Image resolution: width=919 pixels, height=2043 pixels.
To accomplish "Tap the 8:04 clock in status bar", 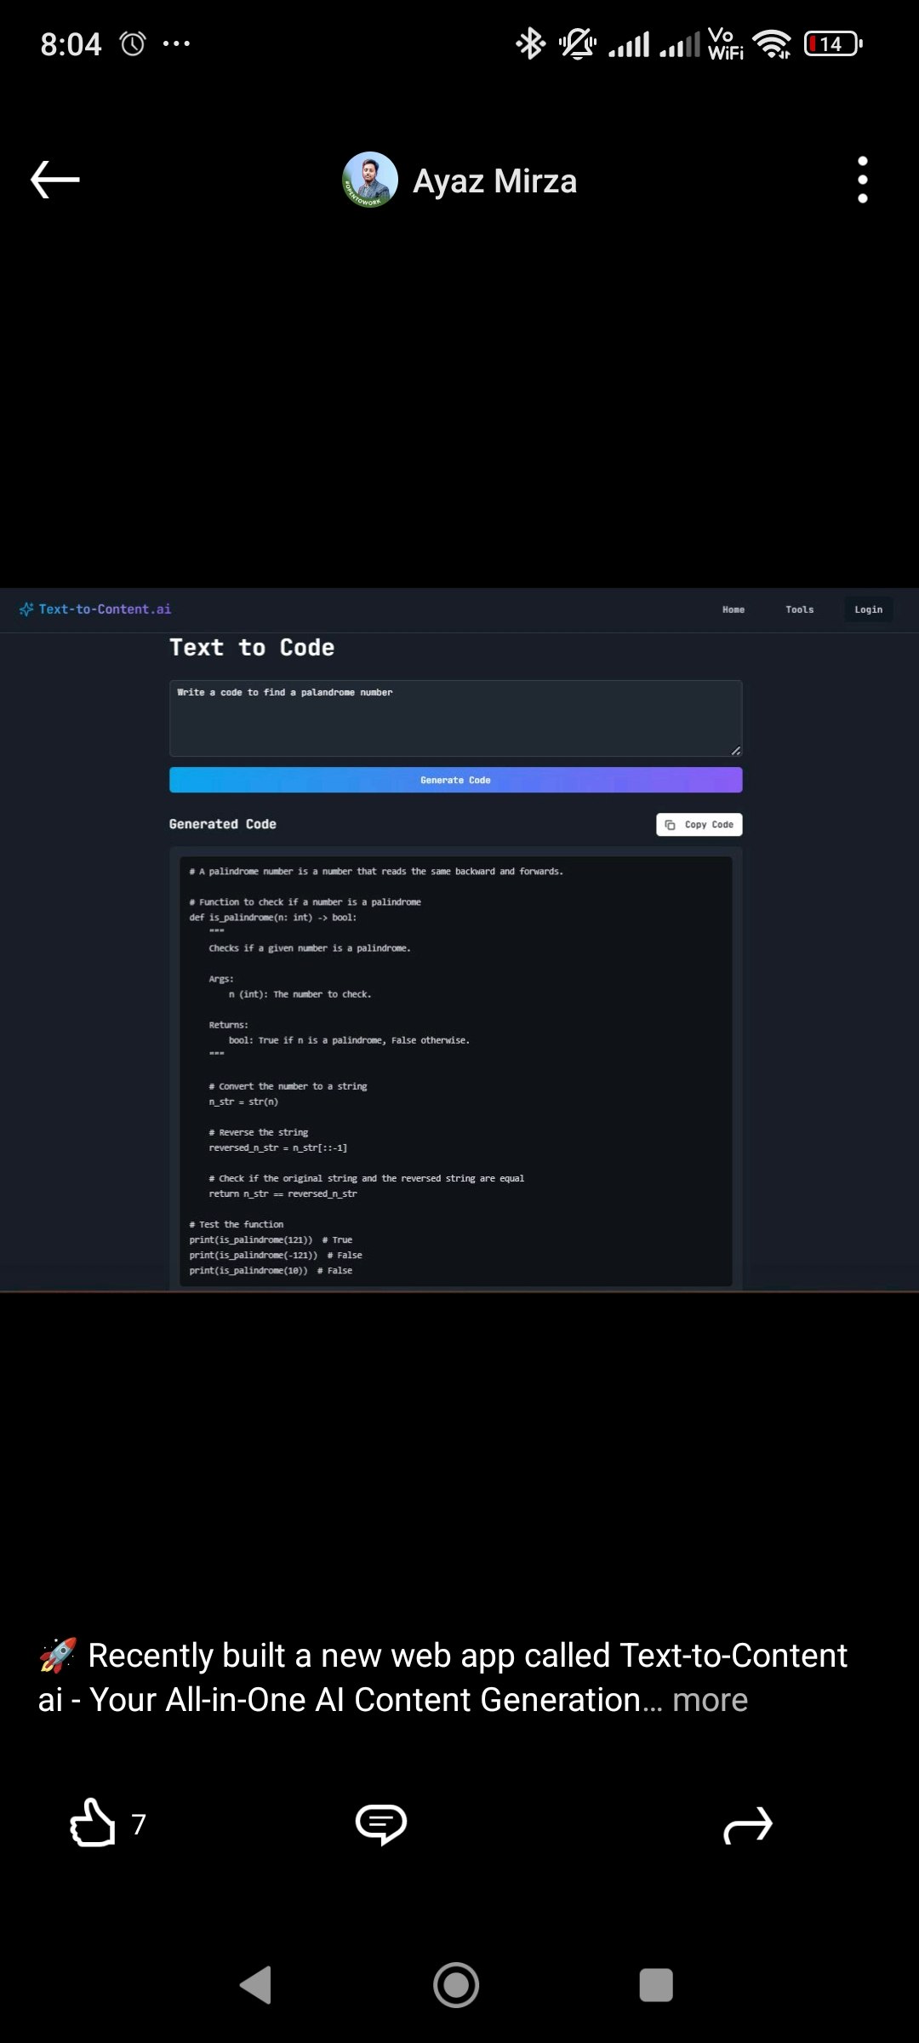I will 71,43.
